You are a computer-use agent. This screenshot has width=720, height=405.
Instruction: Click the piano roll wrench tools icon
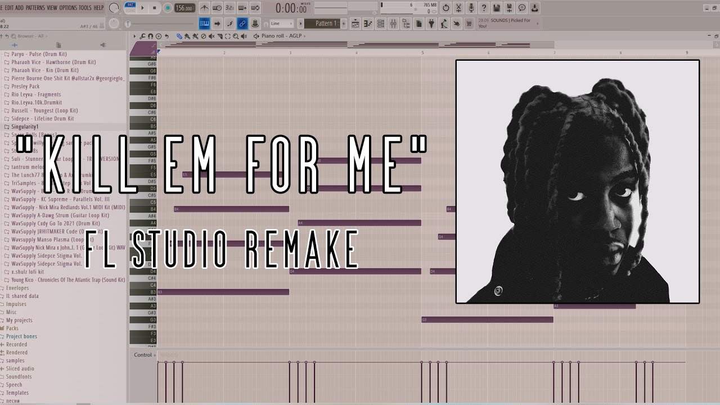(x=143, y=36)
